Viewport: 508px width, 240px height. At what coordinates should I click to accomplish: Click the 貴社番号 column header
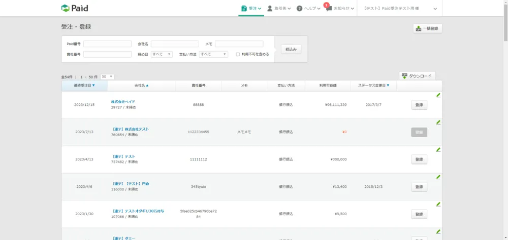pos(199,86)
